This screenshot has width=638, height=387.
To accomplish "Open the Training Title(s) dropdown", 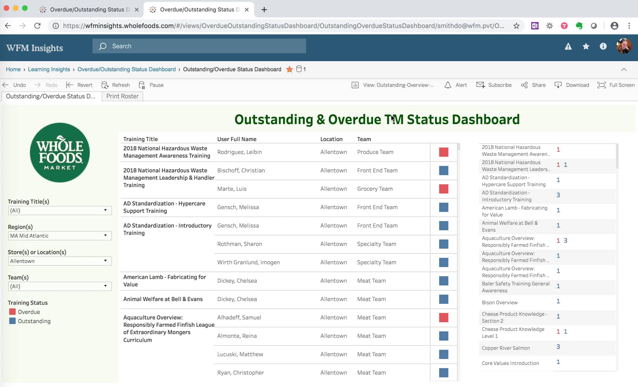I will pyautogui.click(x=60, y=210).
